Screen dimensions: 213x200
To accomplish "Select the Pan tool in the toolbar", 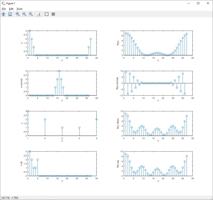I will tap(3, 14).
